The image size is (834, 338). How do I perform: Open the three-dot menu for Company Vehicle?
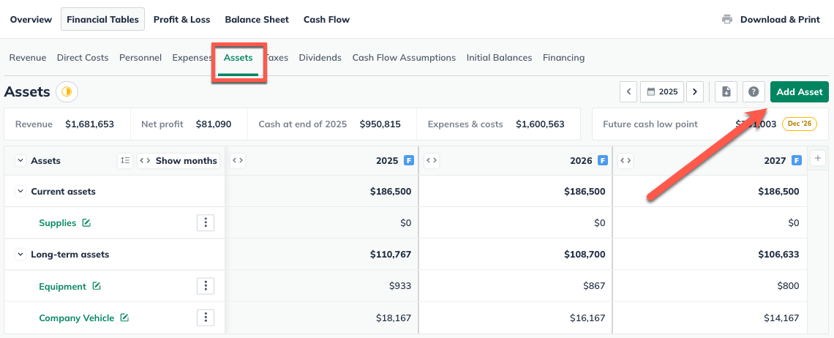206,318
